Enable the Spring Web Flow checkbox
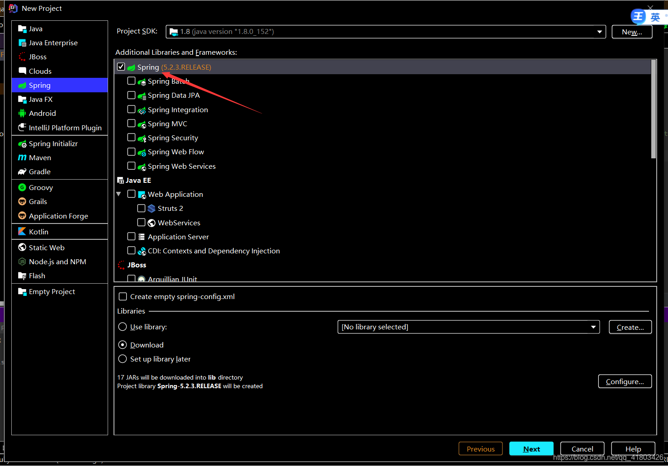 [131, 152]
